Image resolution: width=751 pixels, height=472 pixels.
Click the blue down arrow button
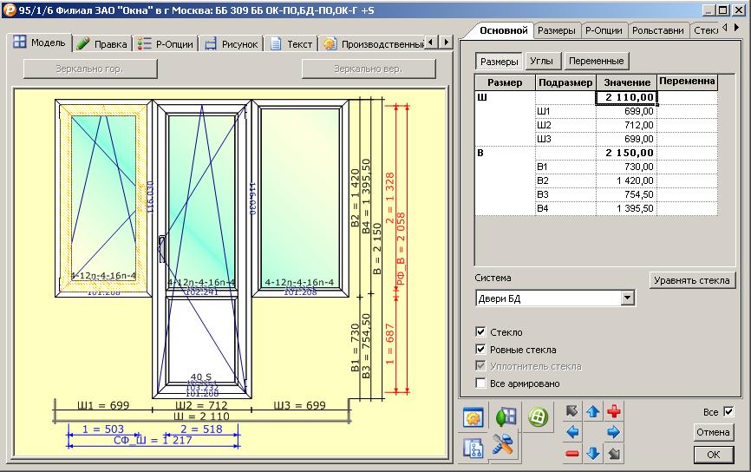coord(593,453)
